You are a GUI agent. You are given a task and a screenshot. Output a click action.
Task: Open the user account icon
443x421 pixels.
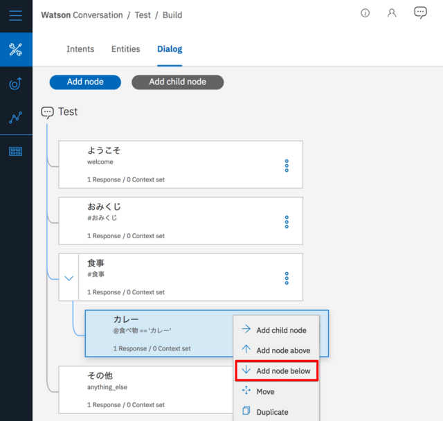[392, 13]
